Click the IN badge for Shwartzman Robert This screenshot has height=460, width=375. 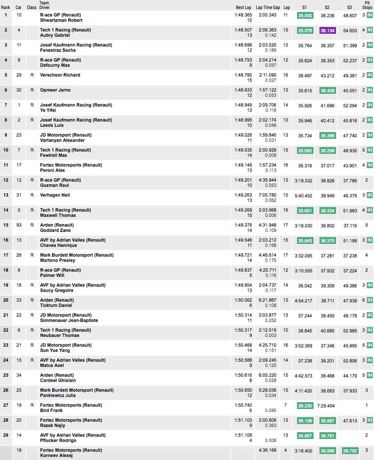coord(369,15)
